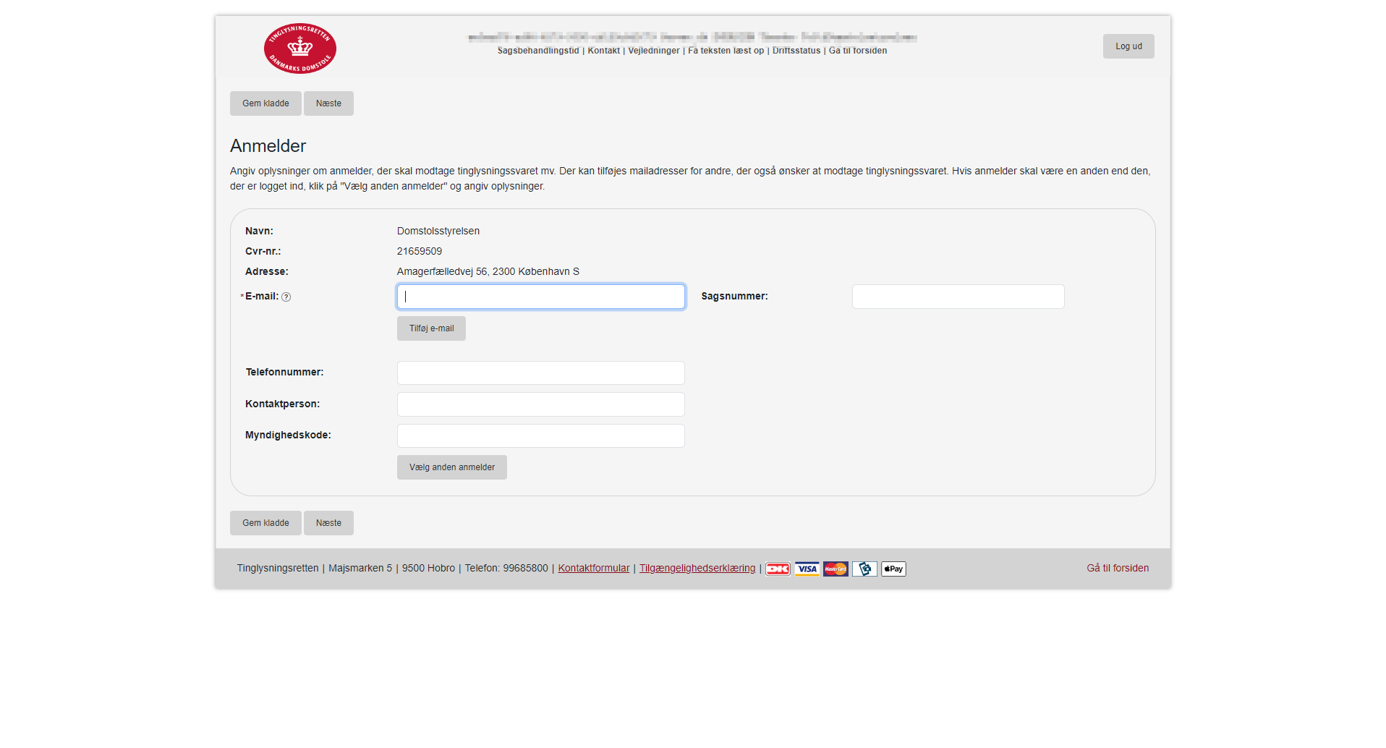Click into the Telefonnummer text field

tap(540, 373)
